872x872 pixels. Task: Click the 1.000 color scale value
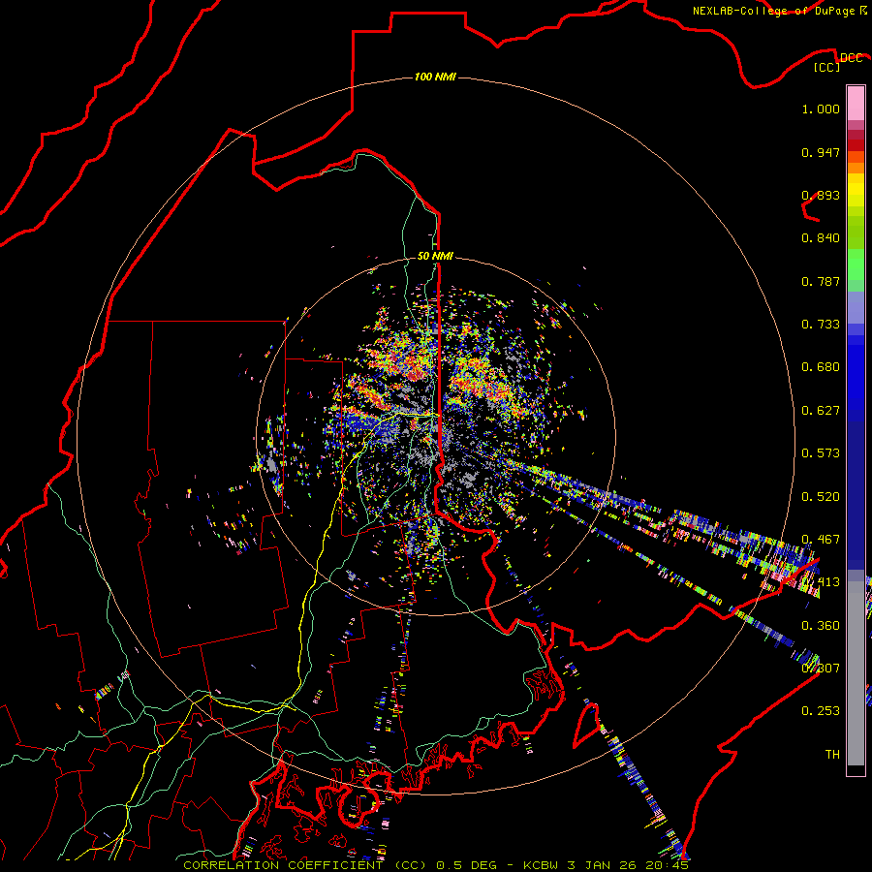(821, 109)
